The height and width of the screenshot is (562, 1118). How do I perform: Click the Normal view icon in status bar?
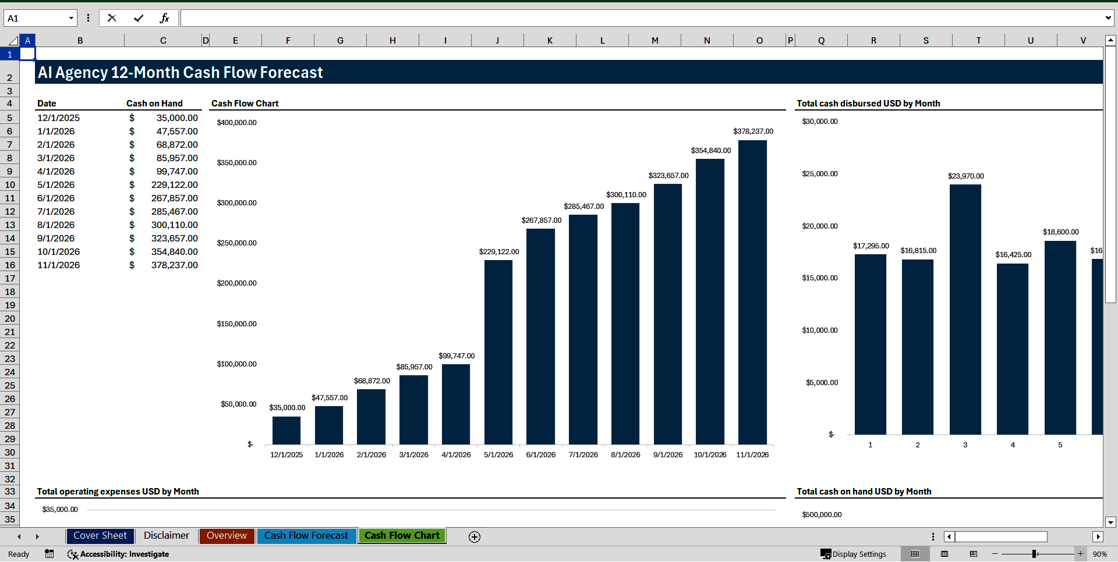(x=915, y=554)
